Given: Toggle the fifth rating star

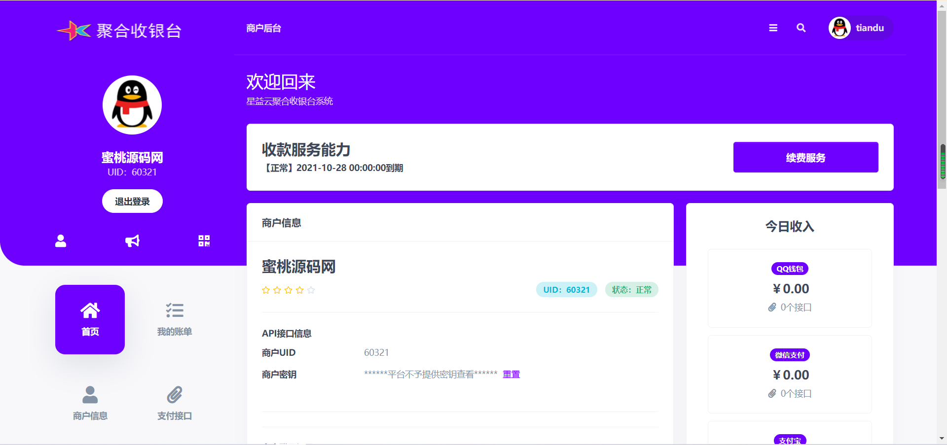Looking at the screenshot, I should click(312, 290).
